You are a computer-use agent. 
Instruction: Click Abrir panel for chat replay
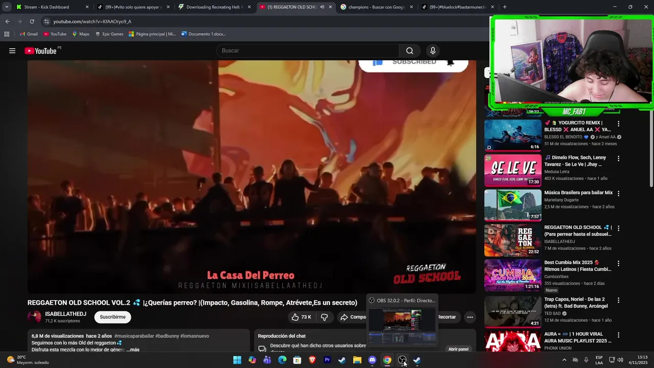pos(458,349)
